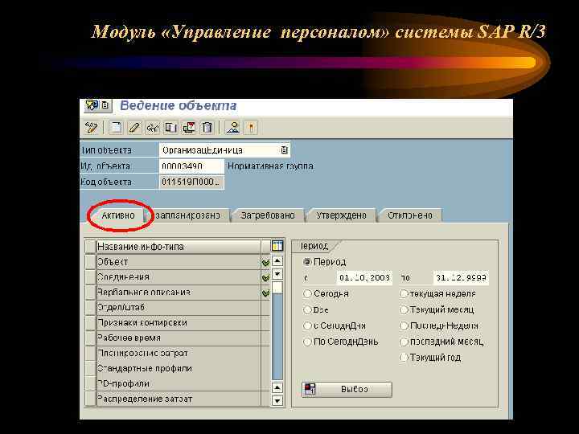
Task: Select the Признаки контировки infotype row
Action: (x=179, y=323)
